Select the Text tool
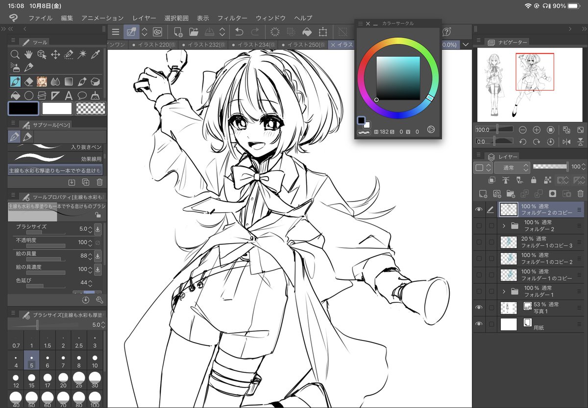 pyautogui.click(x=69, y=95)
